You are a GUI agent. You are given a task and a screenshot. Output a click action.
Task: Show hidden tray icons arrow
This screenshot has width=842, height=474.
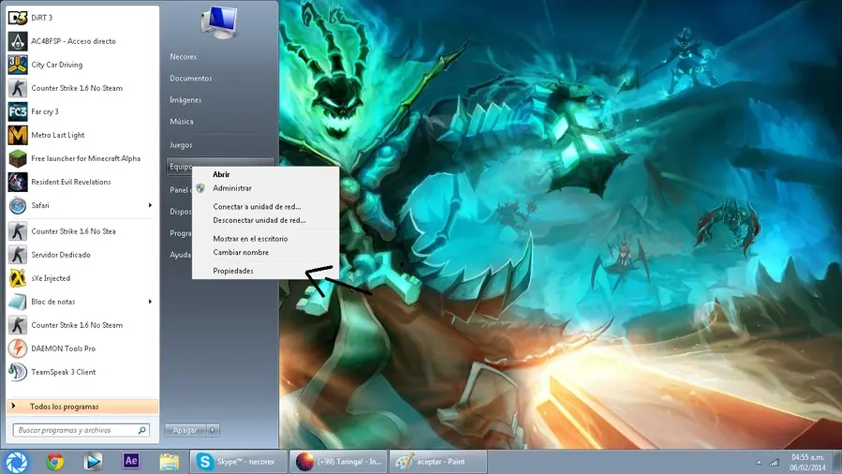click(759, 462)
